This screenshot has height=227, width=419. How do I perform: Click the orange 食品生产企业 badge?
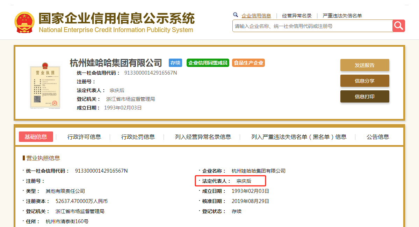(248, 63)
